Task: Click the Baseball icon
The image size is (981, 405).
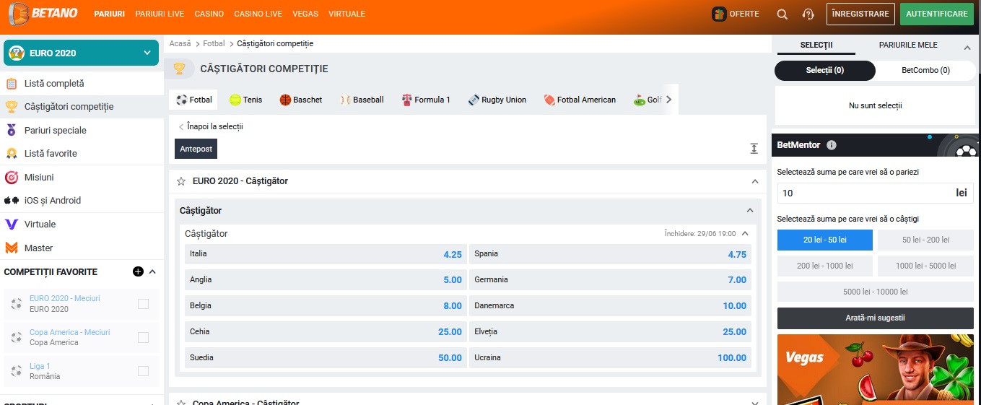Action: pyautogui.click(x=346, y=100)
